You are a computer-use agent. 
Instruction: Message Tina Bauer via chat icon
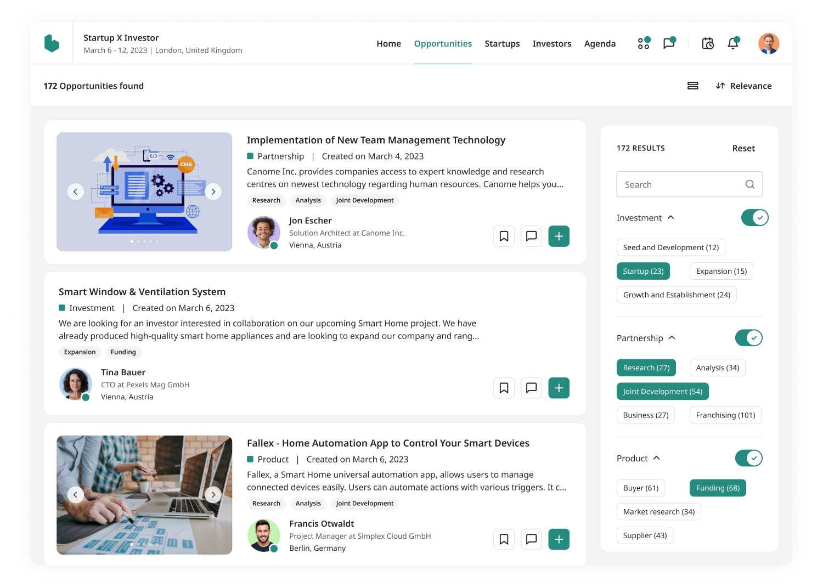coord(531,388)
